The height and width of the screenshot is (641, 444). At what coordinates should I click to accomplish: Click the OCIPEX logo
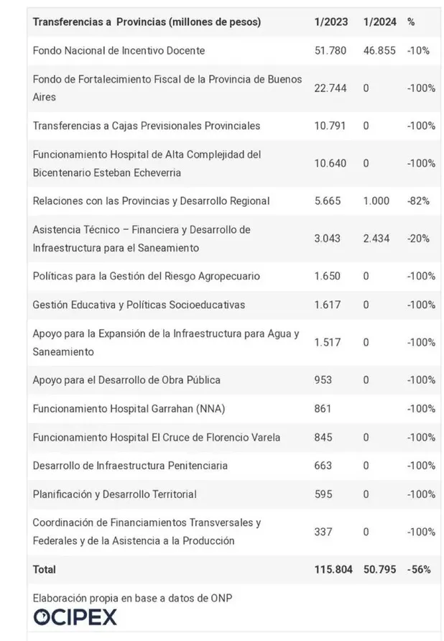[75, 616]
